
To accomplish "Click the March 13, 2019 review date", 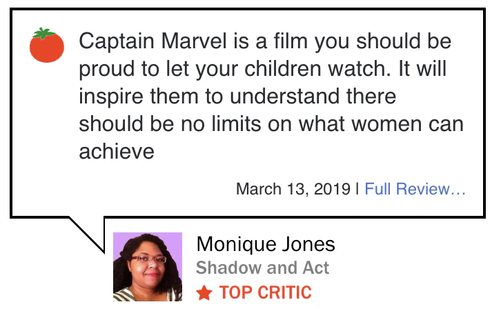I will (293, 189).
